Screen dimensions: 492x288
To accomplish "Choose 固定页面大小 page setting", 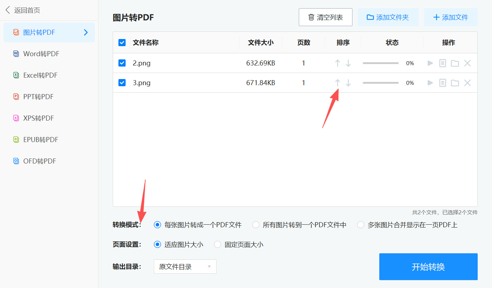I will [x=218, y=244].
